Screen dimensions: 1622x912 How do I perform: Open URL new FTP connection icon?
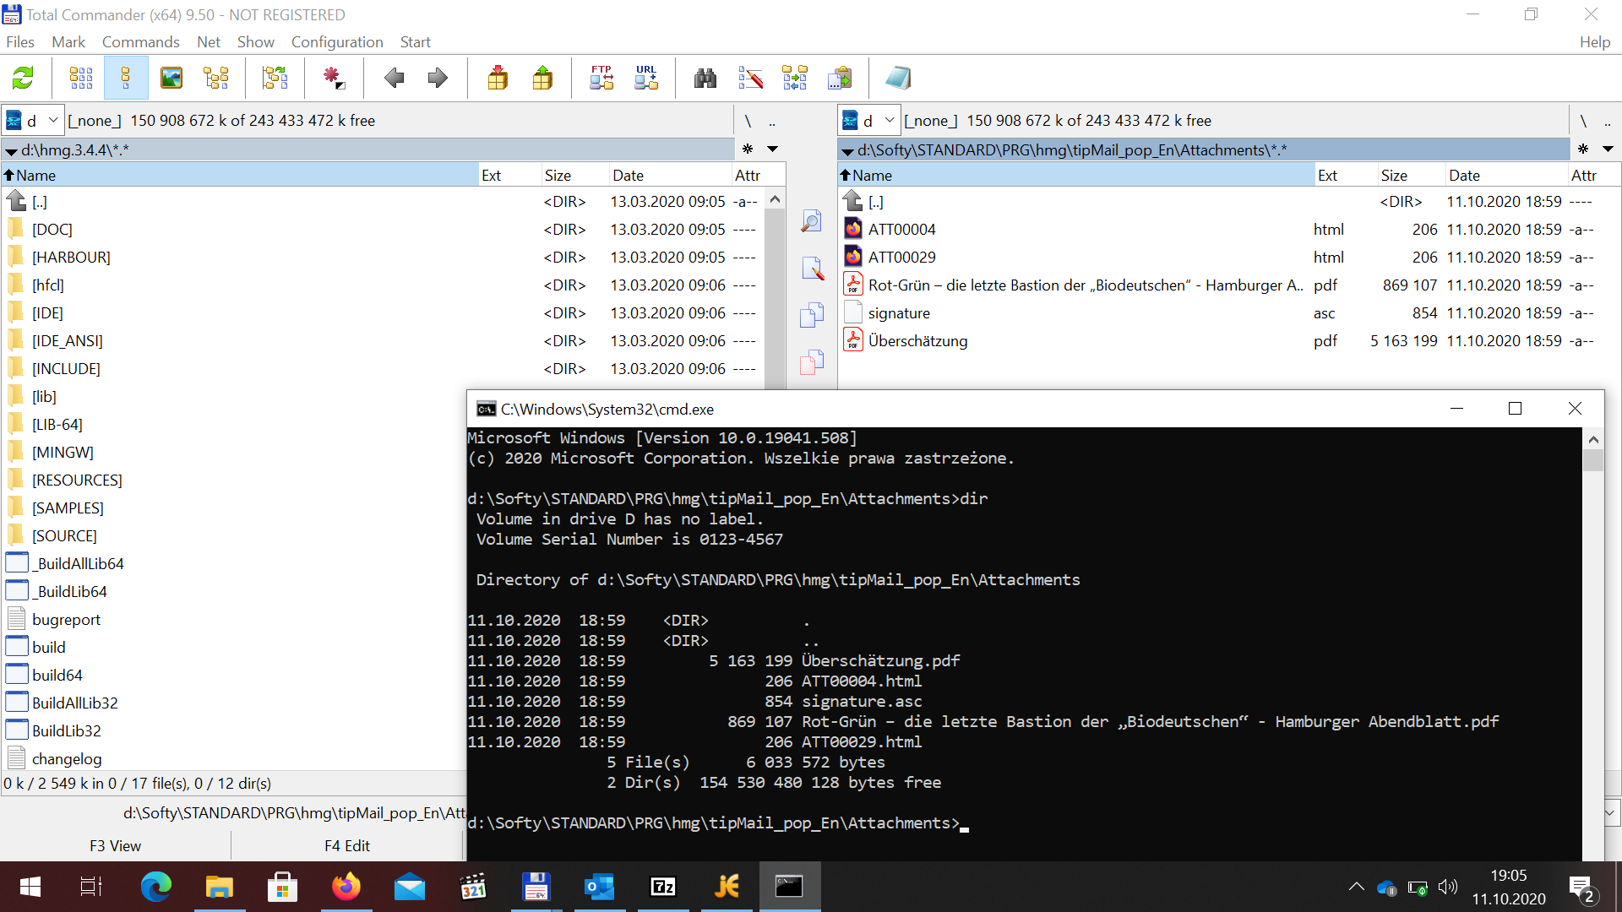point(646,79)
